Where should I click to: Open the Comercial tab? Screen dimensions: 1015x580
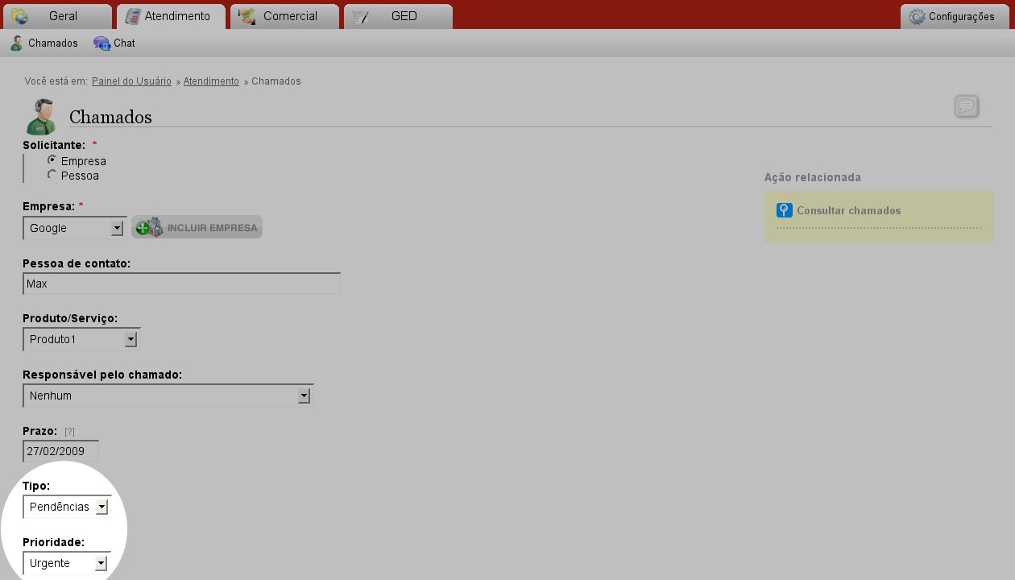284,16
